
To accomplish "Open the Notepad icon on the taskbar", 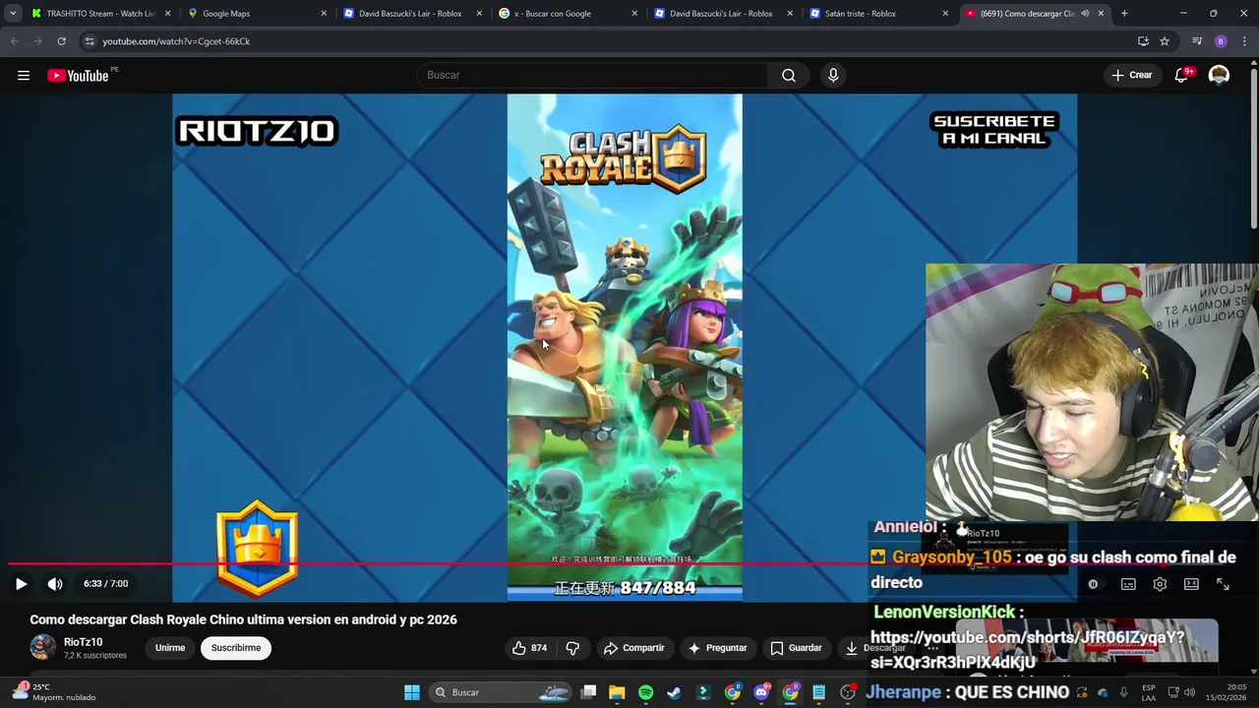I will (818, 692).
